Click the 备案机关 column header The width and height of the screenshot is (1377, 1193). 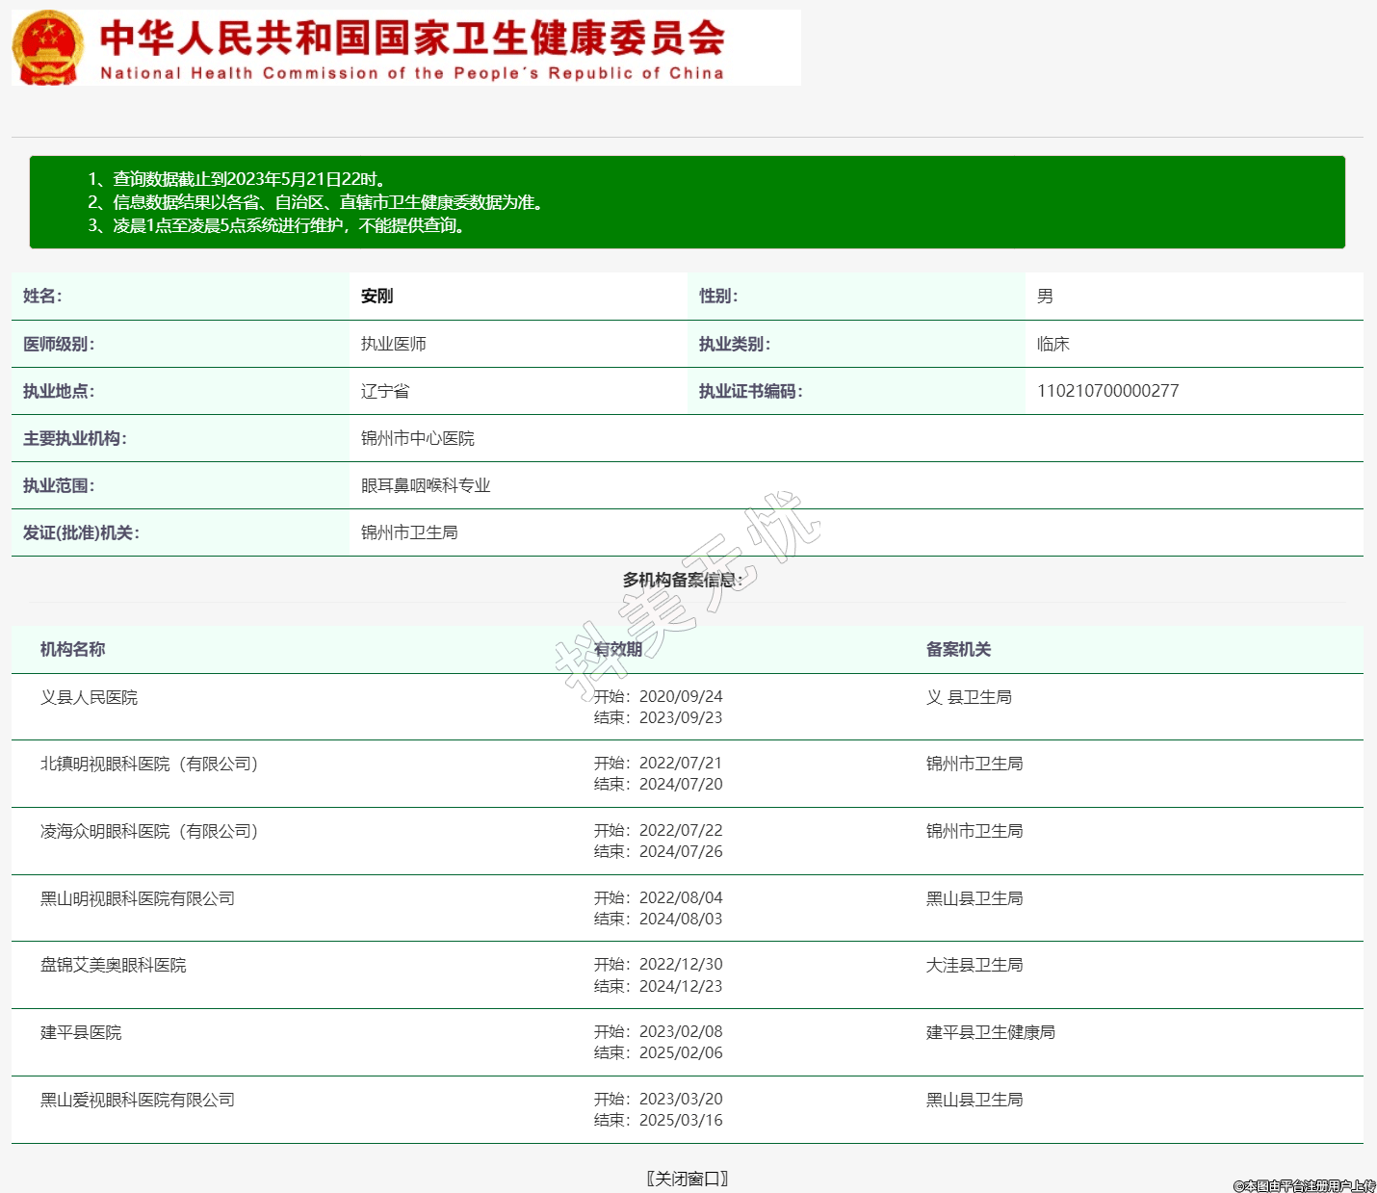(x=958, y=650)
